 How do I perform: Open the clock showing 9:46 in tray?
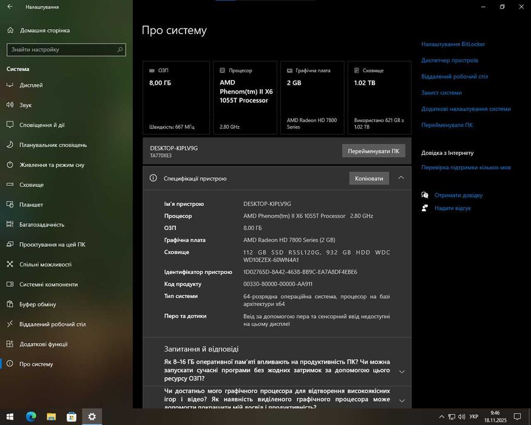(495, 416)
